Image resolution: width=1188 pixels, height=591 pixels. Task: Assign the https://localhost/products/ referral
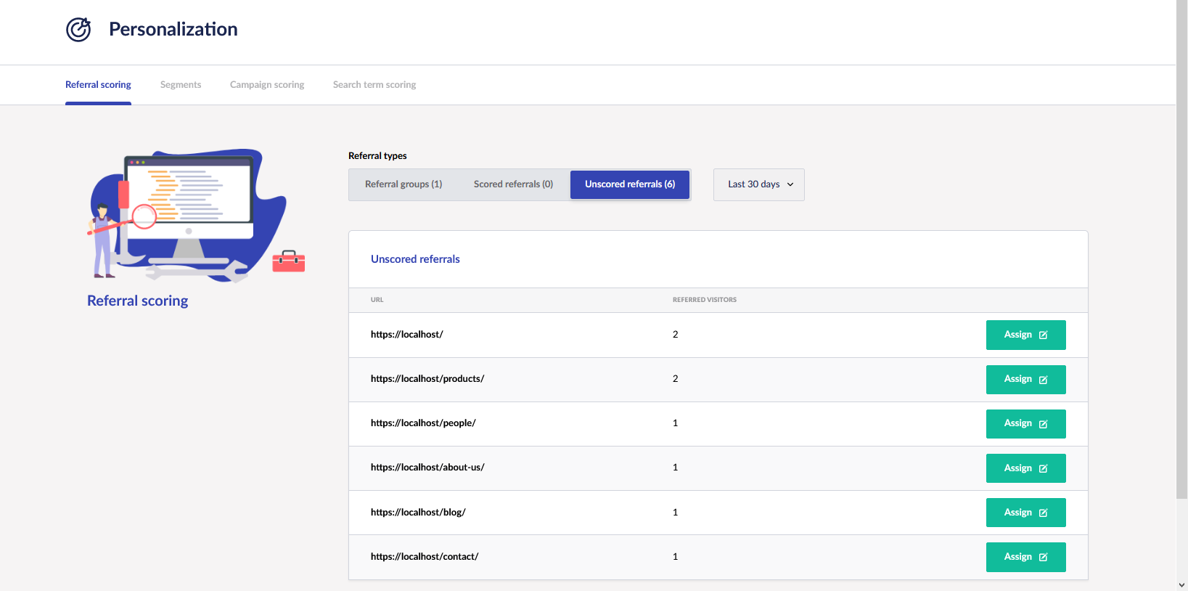(x=1025, y=380)
